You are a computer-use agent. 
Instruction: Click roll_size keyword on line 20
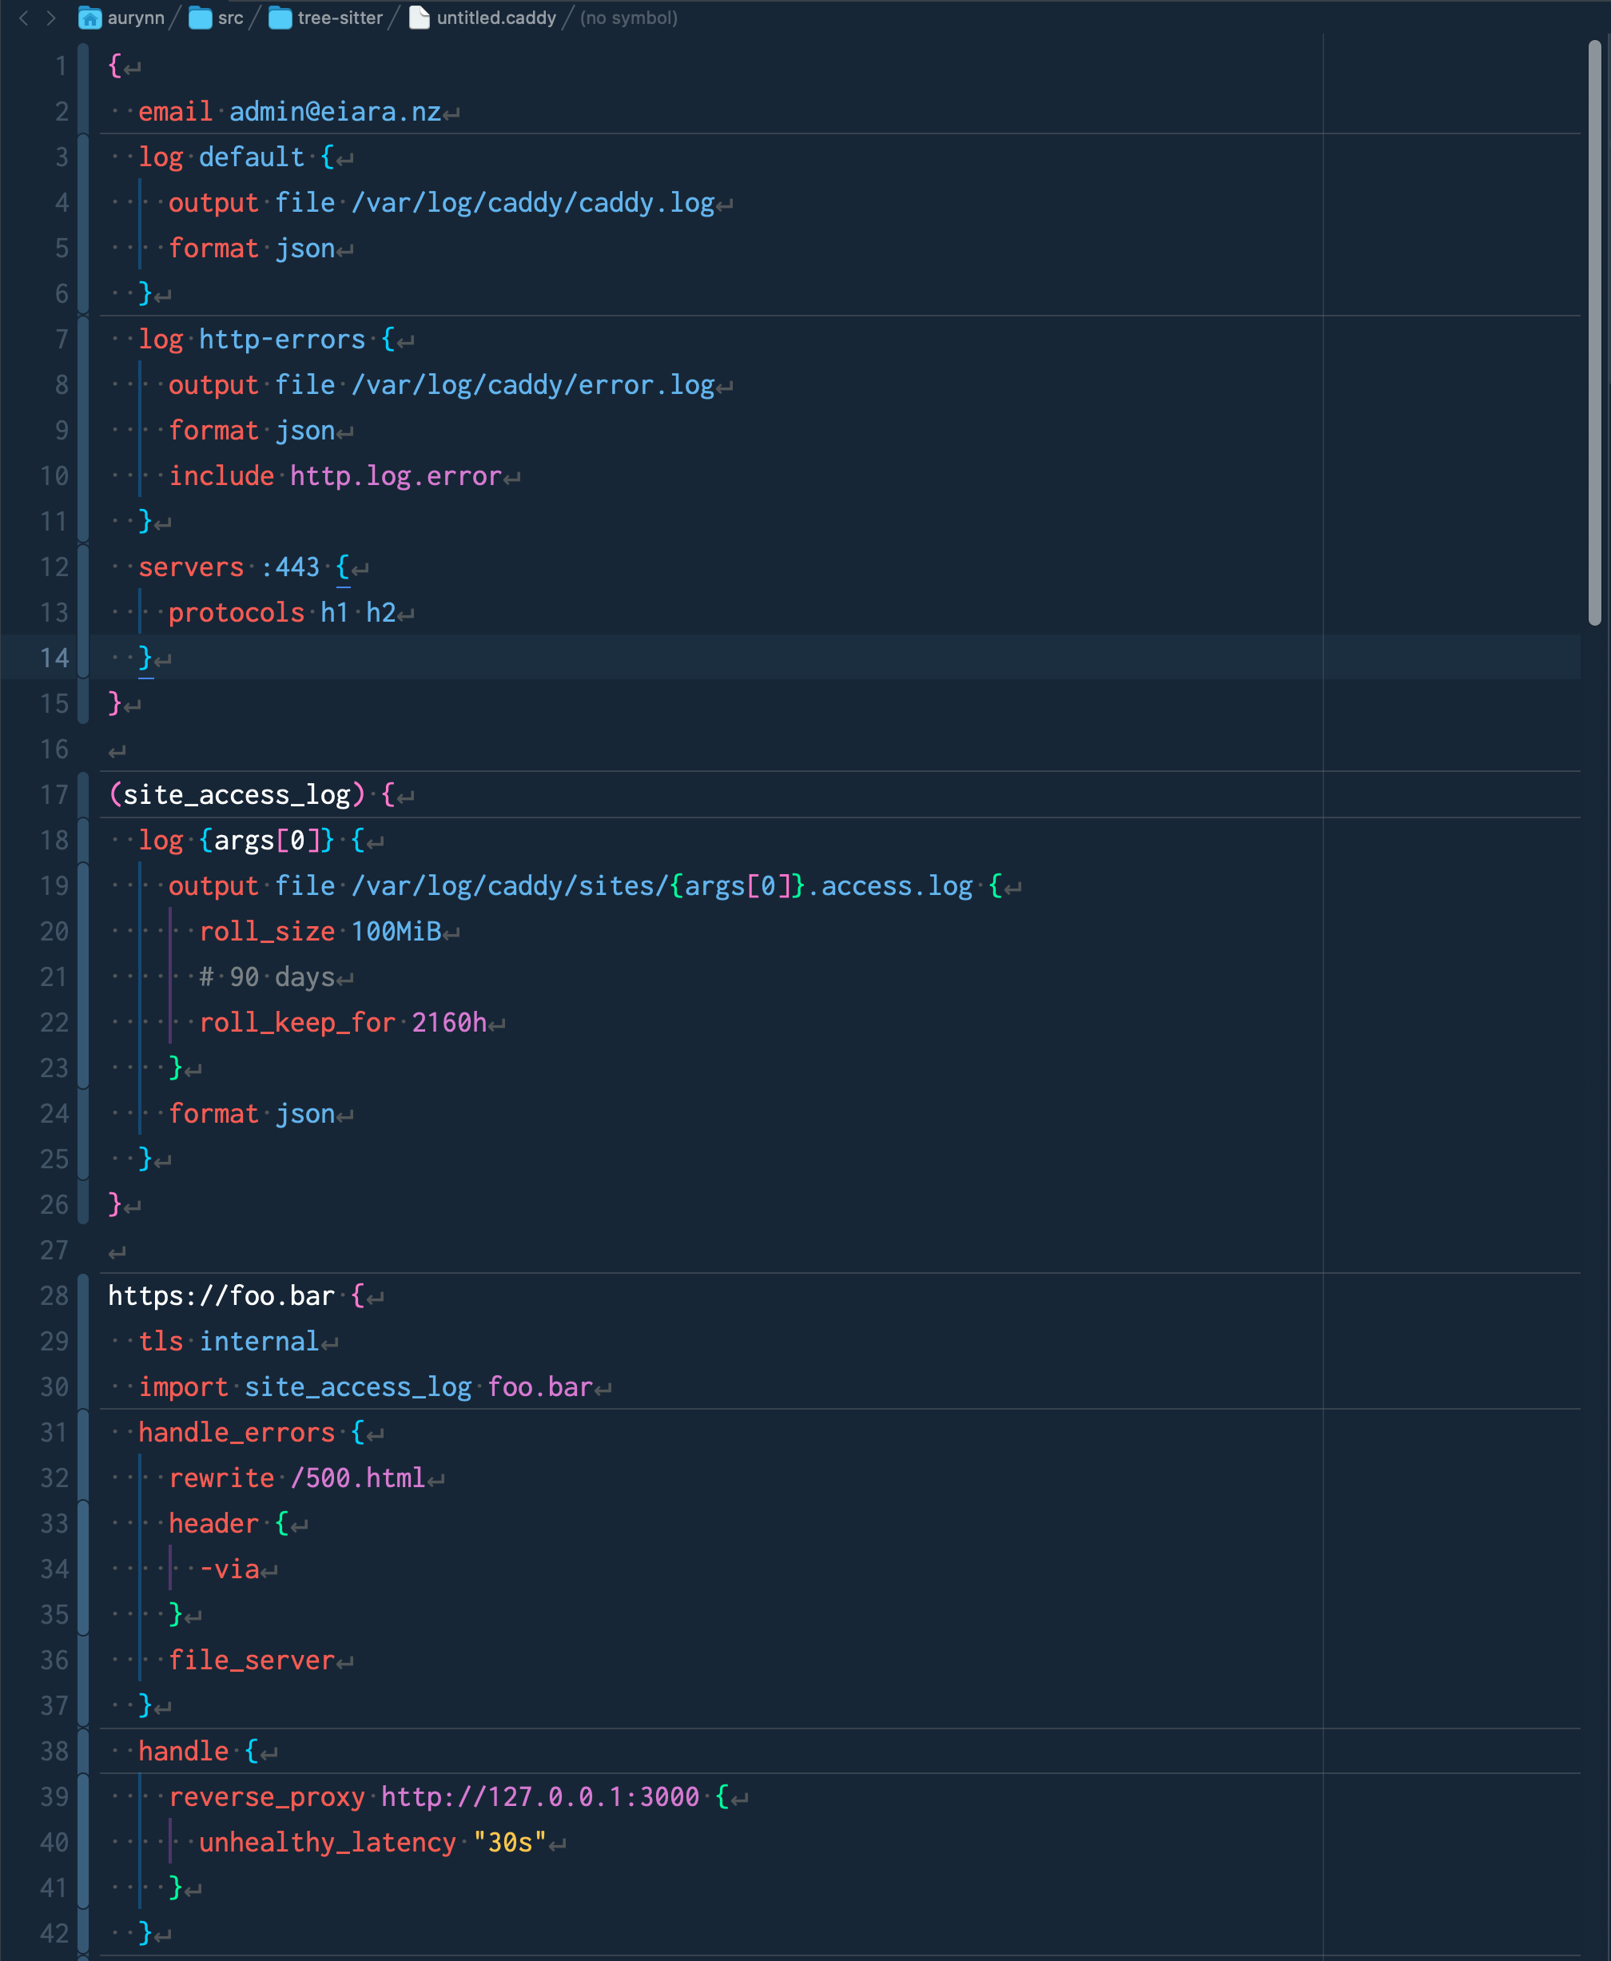267,931
